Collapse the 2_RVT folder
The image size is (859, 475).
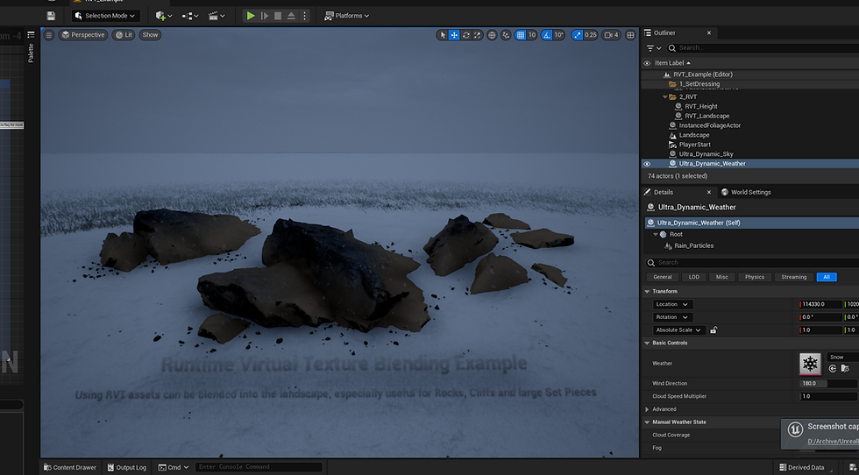[665, 97]
